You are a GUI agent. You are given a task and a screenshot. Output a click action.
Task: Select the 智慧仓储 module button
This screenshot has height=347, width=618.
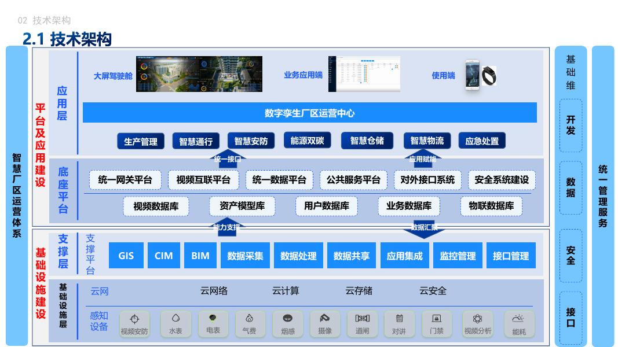(x=367, y=141)
